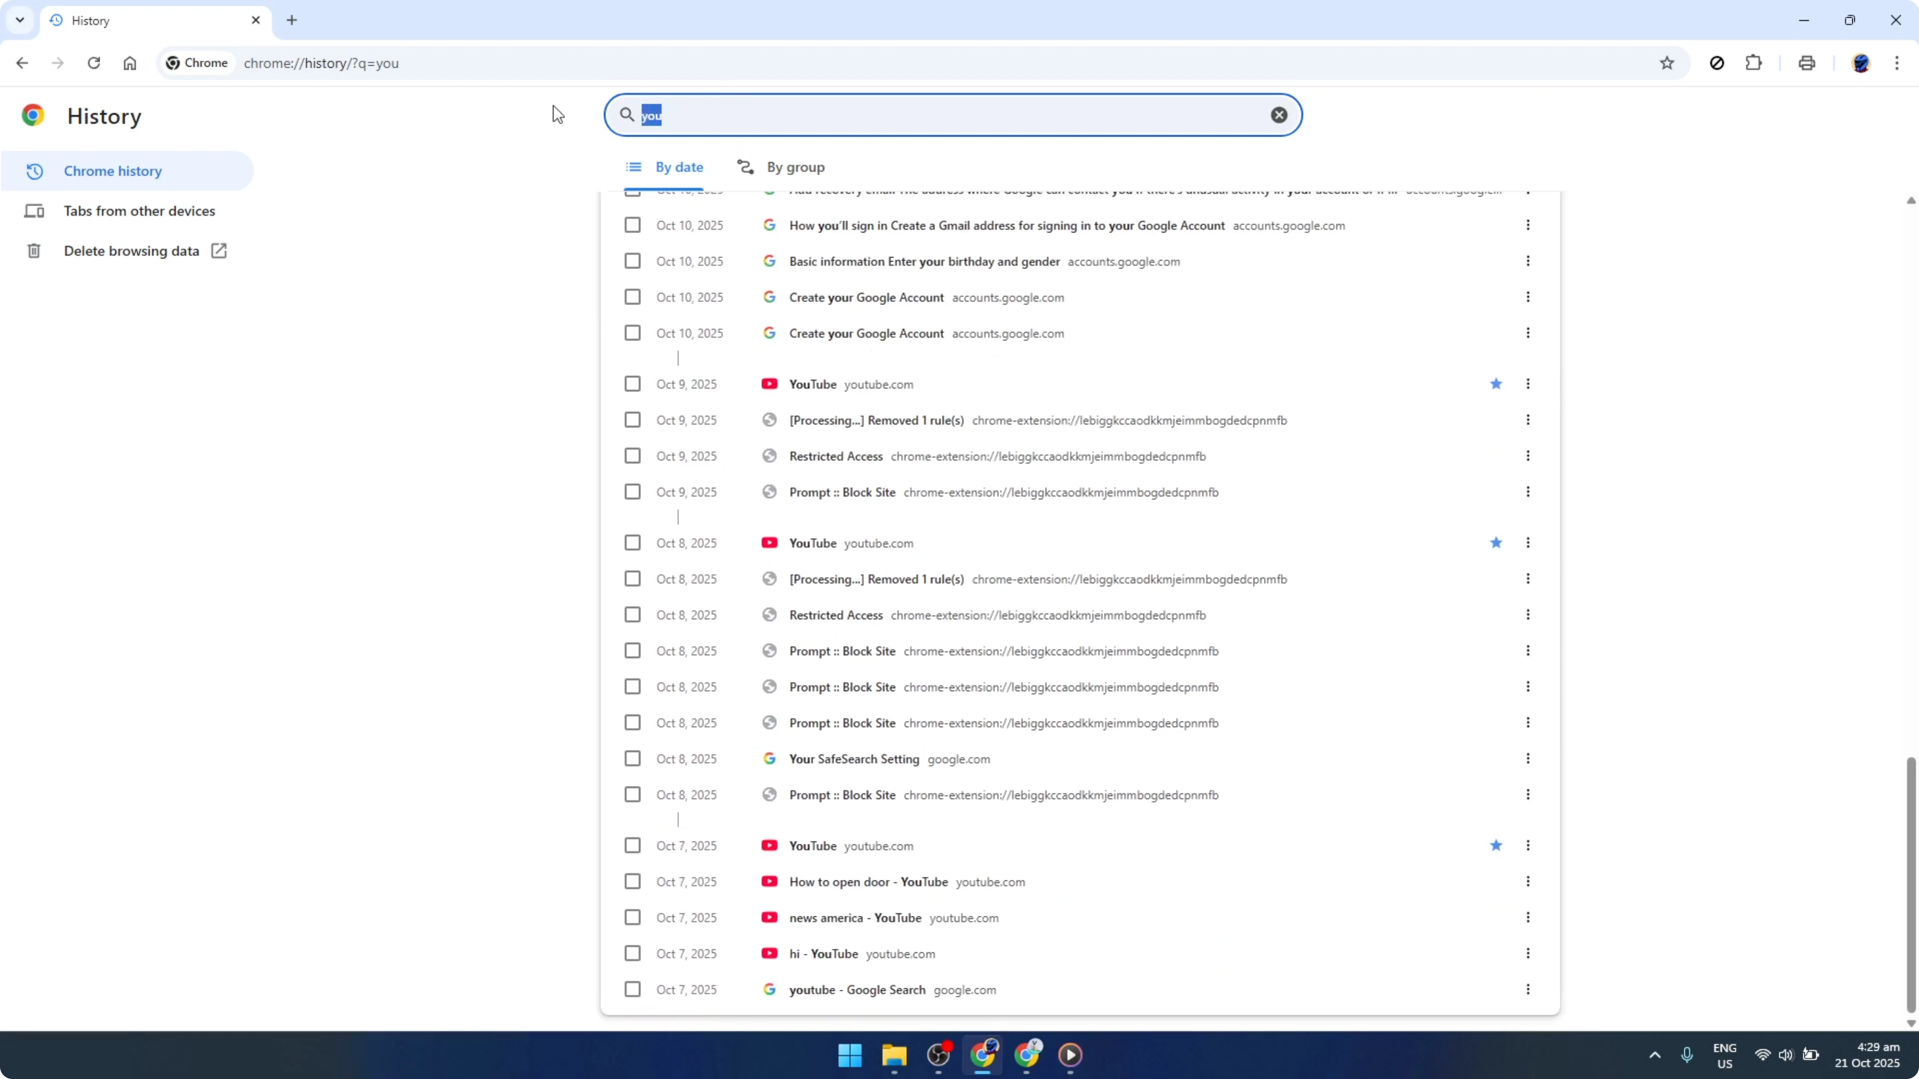This screenshot has width=1919, height=1079.
Task: Click the printer icon in the toolbar
Action: (x=1806, y=63)
